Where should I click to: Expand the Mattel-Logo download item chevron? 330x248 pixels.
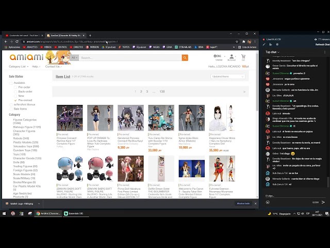(39, 204)
